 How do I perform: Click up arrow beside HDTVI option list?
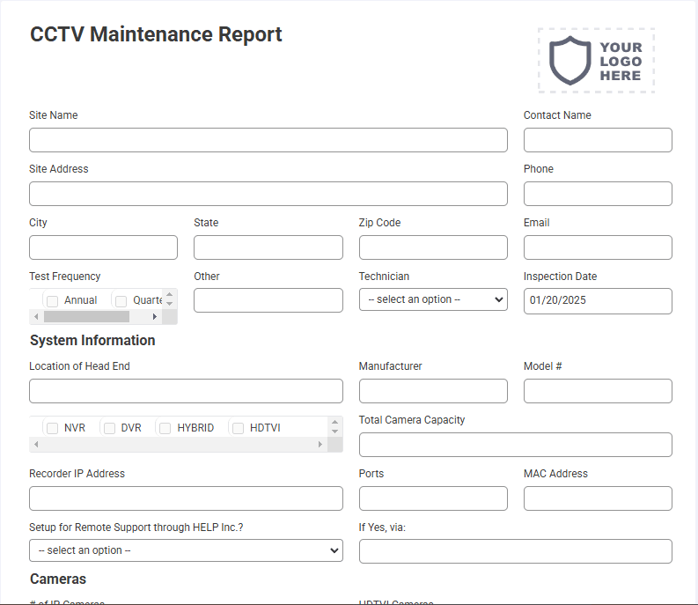click(x=334, y=423)
